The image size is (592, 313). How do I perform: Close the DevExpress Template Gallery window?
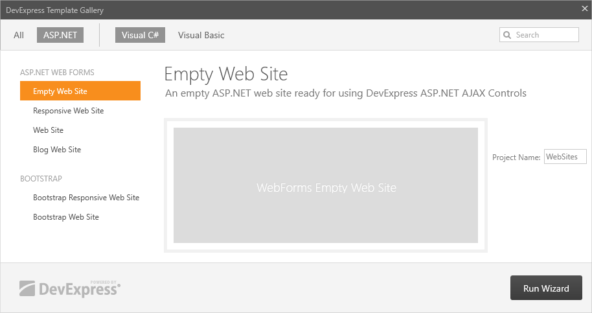(584, 8)
